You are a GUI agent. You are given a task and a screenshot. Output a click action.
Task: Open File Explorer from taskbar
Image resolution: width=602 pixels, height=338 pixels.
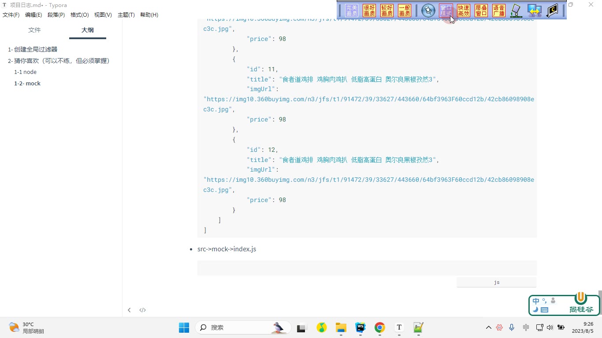341,327
